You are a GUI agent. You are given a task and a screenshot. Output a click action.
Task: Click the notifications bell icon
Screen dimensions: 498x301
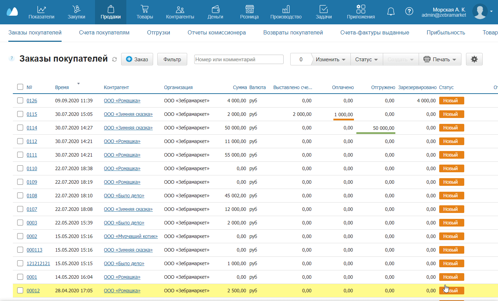pyautogui.click(x=391, y=11)
